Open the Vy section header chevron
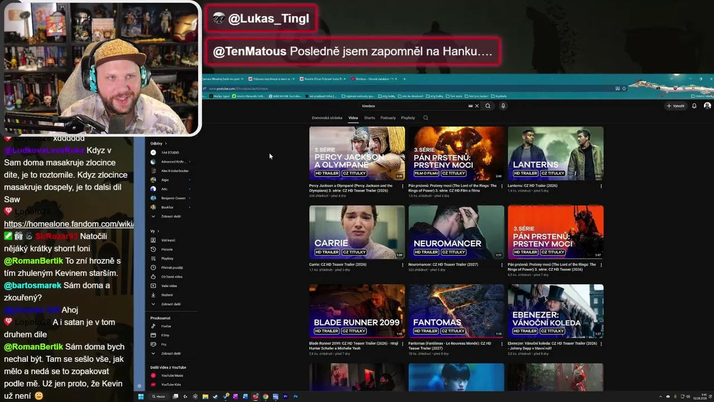 click(158, 231)
